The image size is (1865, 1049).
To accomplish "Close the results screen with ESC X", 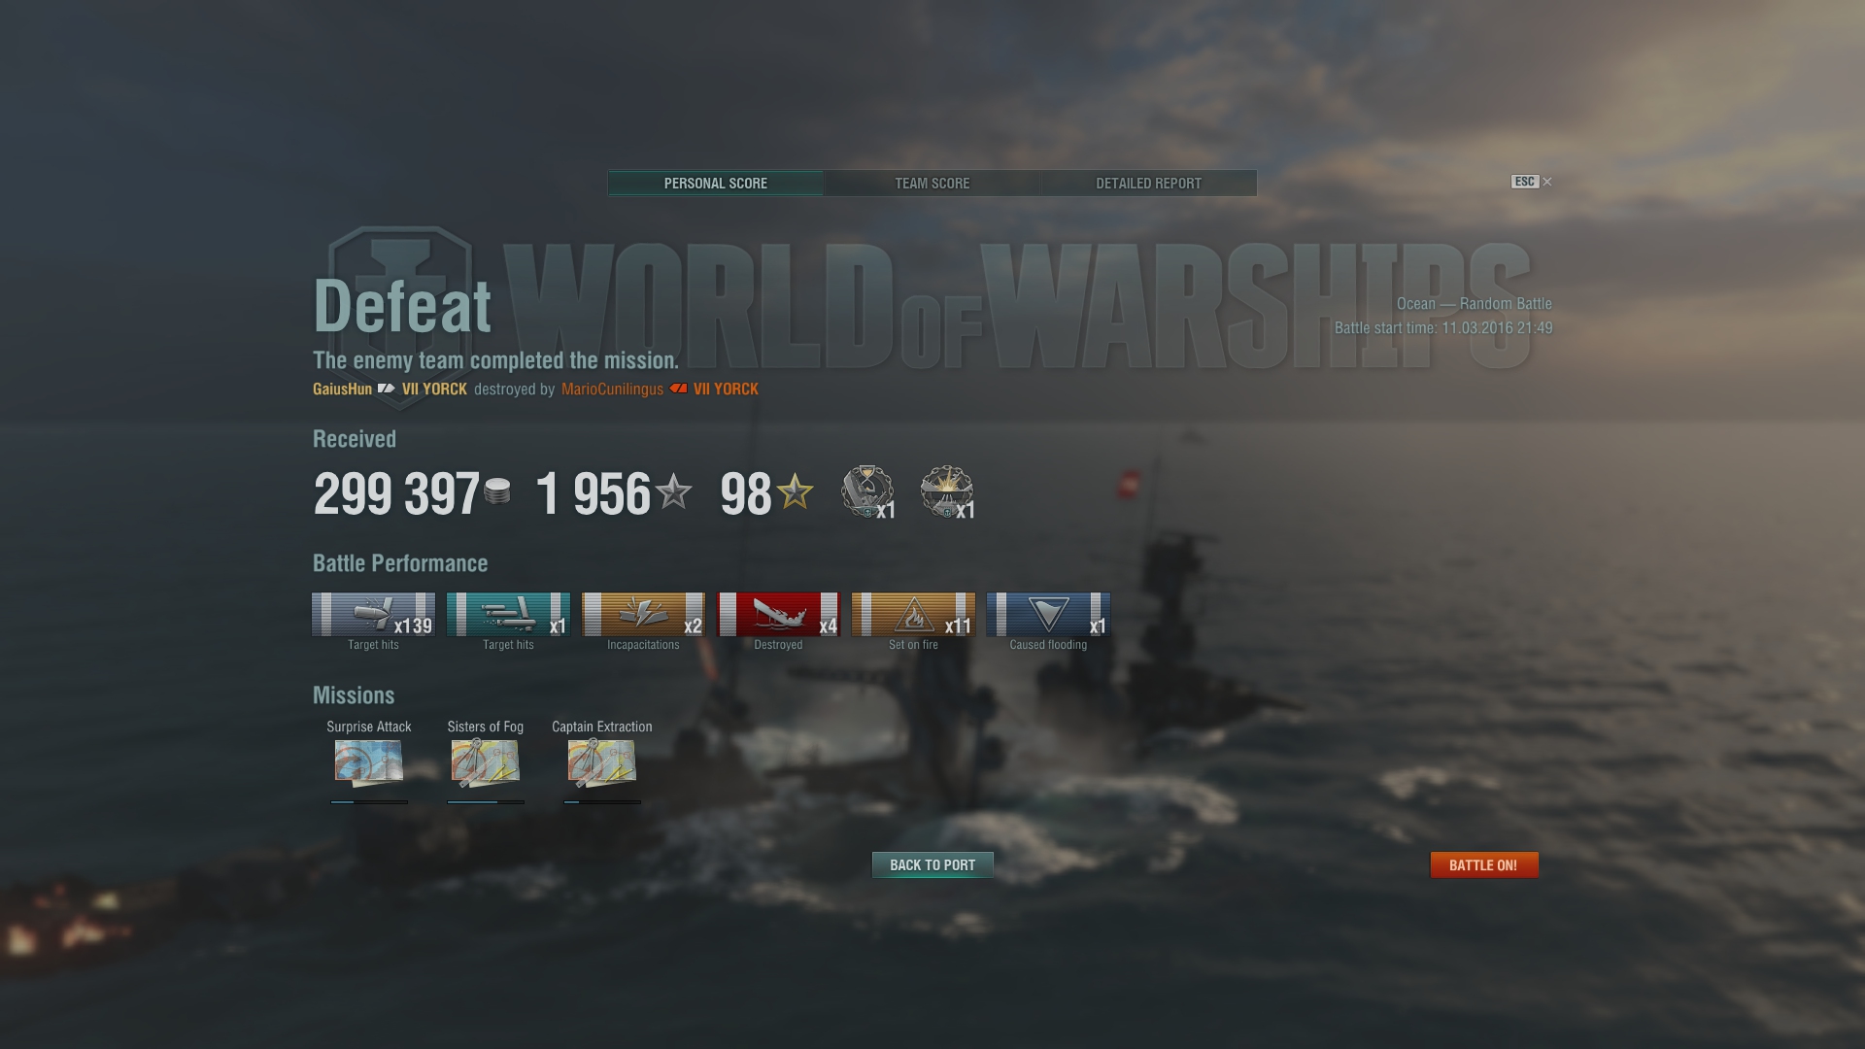I will point(1532,182).
